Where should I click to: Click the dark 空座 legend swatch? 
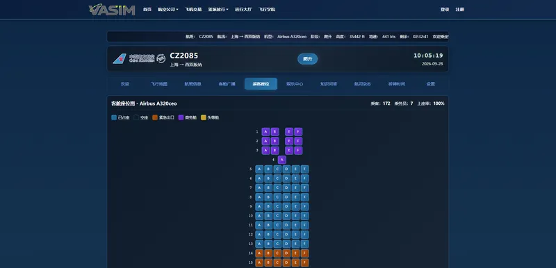coord(136,117)
